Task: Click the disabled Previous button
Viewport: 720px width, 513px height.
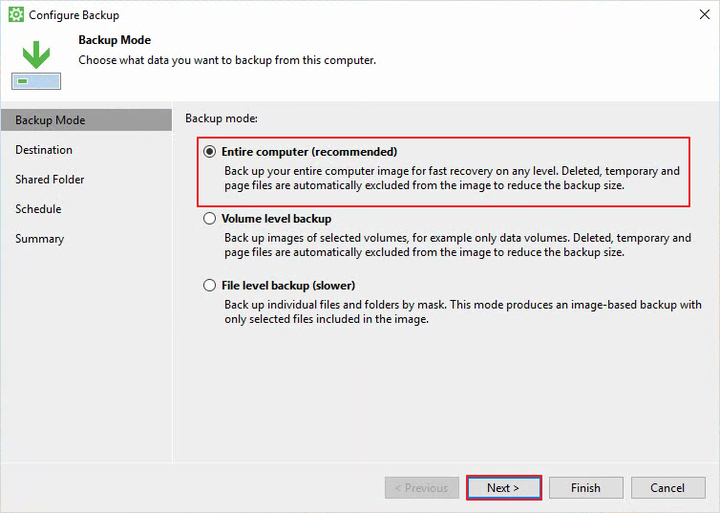Action: pyautogui.click(x=422, y=488)
